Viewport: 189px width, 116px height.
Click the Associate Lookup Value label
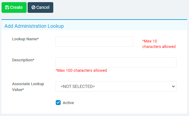click(28, 87)
